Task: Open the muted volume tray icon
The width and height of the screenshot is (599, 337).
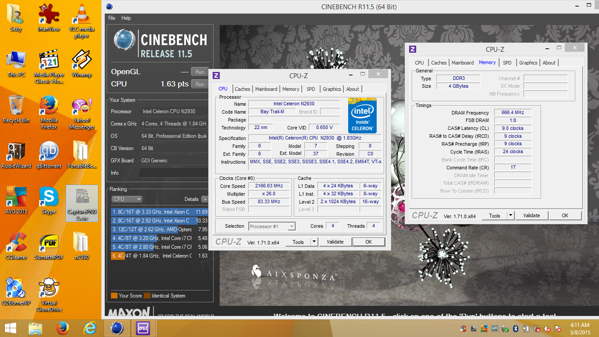Action: [548, 328]
